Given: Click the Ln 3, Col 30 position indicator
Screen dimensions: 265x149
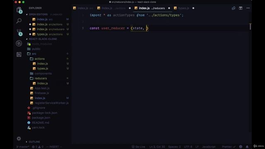Looking at the screenshot, I should (157, 147).
